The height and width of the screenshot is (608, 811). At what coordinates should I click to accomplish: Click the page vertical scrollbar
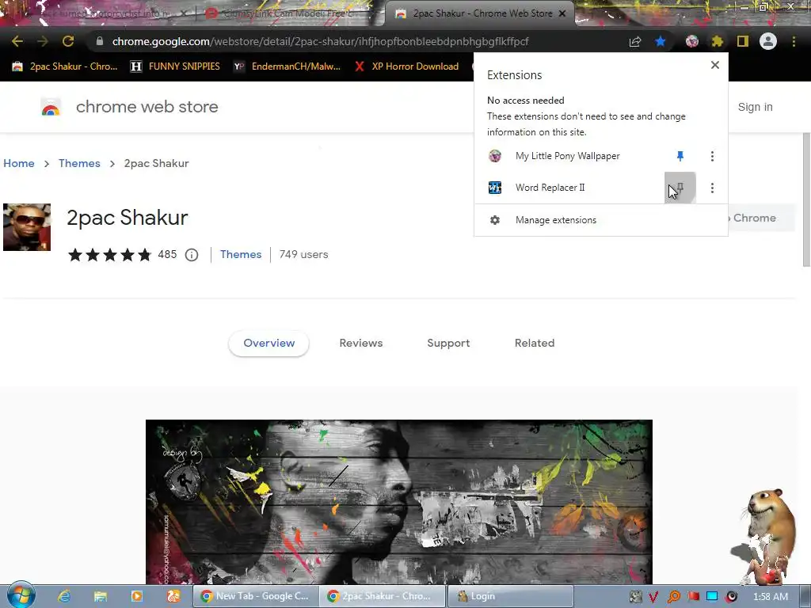click(x=805, y=199)
